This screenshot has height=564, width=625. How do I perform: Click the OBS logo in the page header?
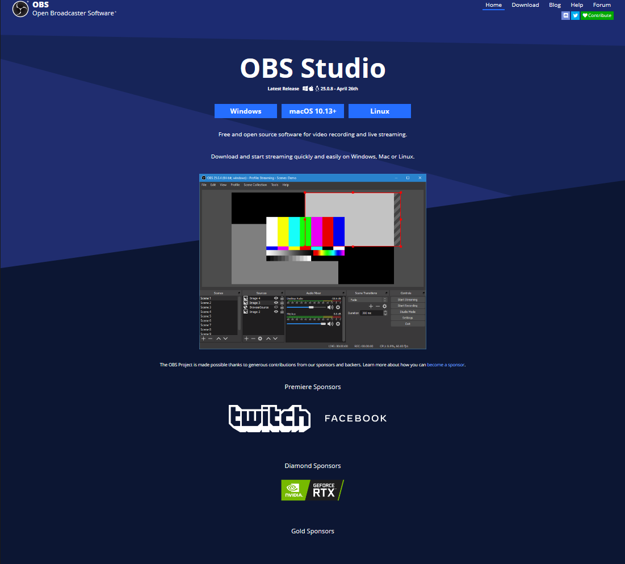[20, 9]
